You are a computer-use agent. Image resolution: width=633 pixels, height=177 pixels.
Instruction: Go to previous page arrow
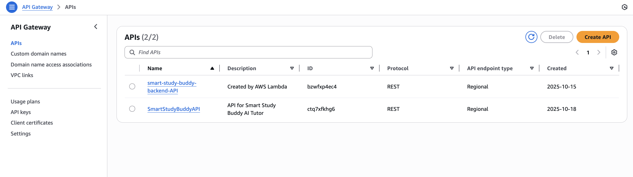coord(577,52)
